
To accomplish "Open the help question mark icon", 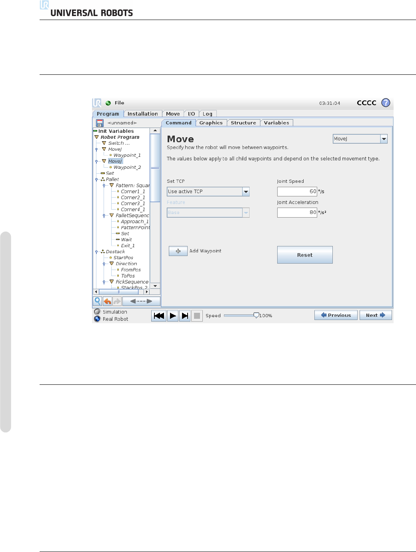I will point(386,103).
